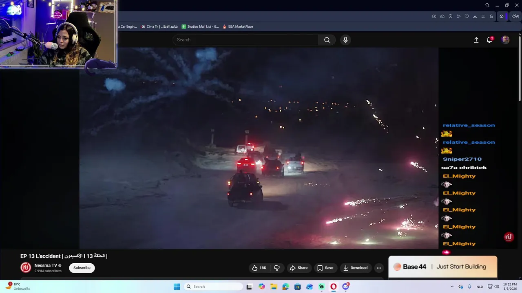Subscribe to Nessma TV channel
The width and height of the screenshot is (522, 293).
[x=82, y=268]
